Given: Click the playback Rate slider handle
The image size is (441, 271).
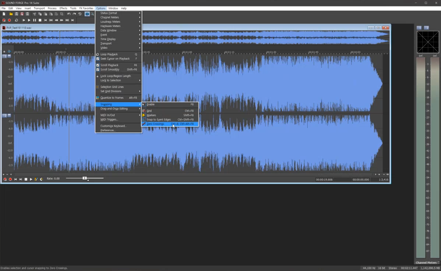Looking at the screenshot, I should pos(84,178).
